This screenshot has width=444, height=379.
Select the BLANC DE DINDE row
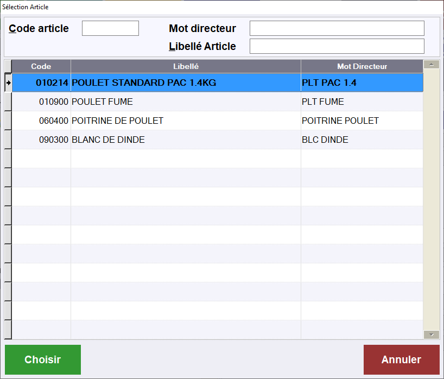(x=186, y=140)
